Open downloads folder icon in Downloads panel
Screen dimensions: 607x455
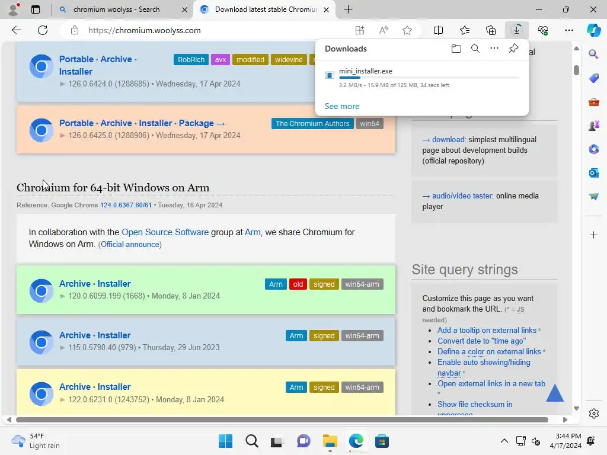pyautogui.click(x=456, y=49)
